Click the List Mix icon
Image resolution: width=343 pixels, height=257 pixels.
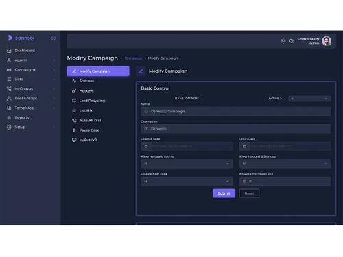pos(74,110)
